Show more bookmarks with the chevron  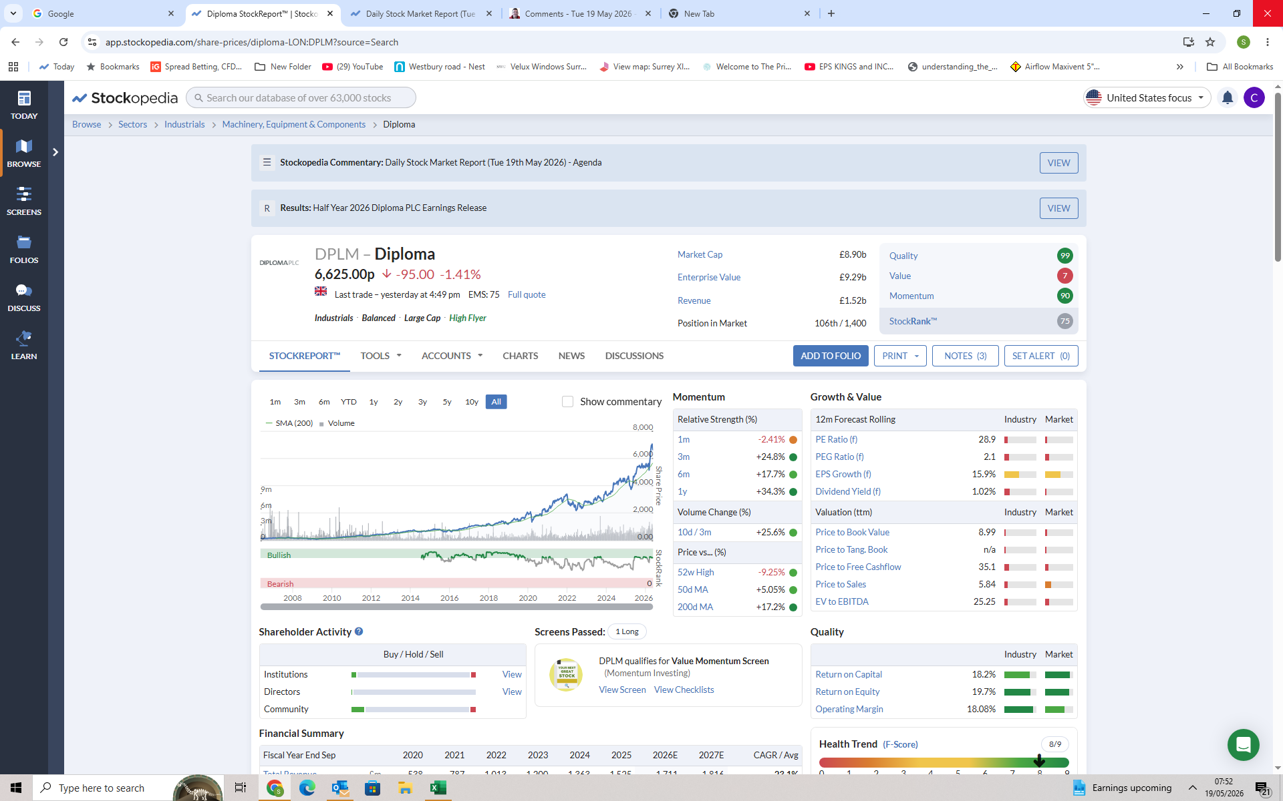click(1180, 67)
